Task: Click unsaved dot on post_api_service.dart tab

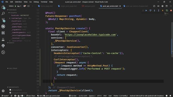Action: coord(120,6)
